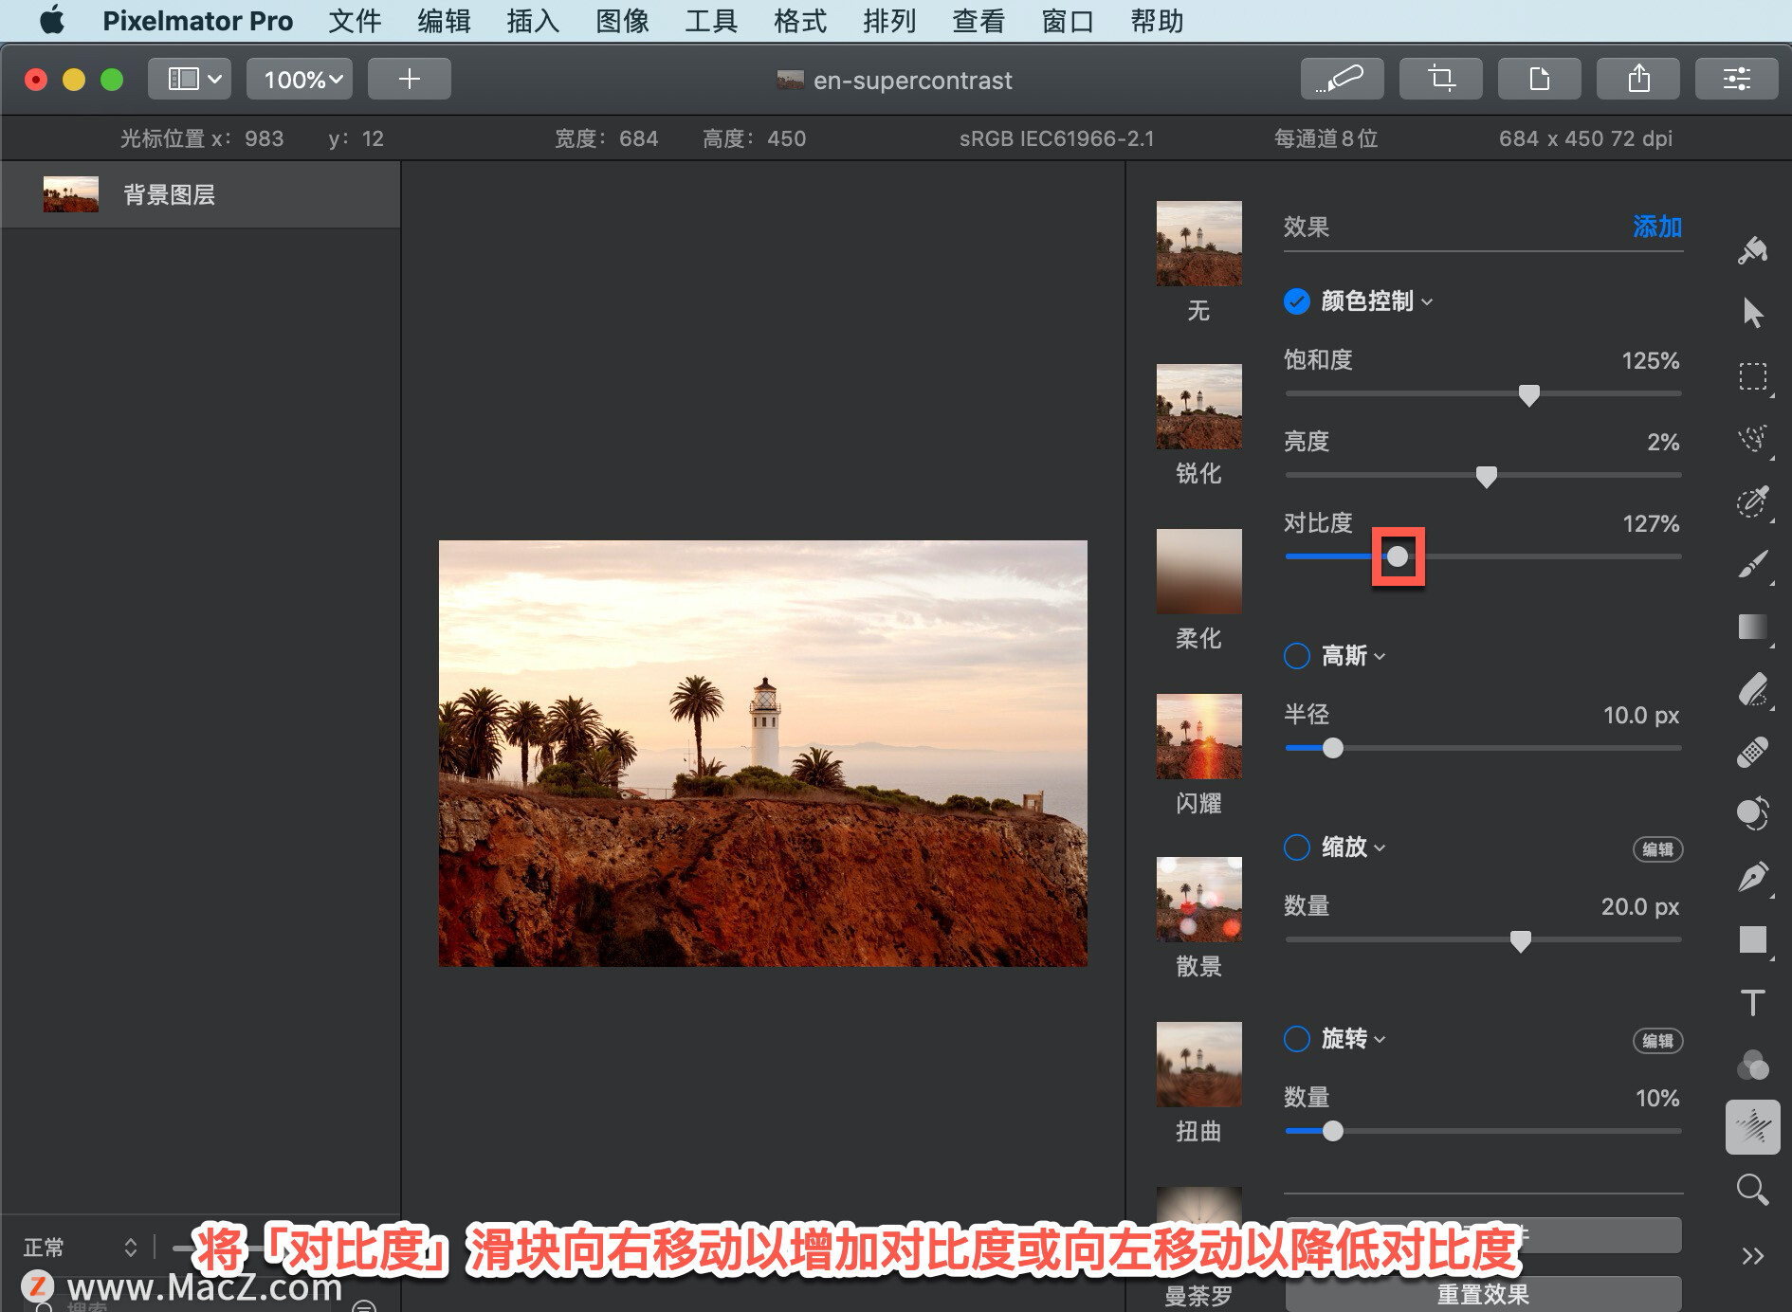
Task: Open the 正常 blend mode dropdown
Action: point(81,1247)
